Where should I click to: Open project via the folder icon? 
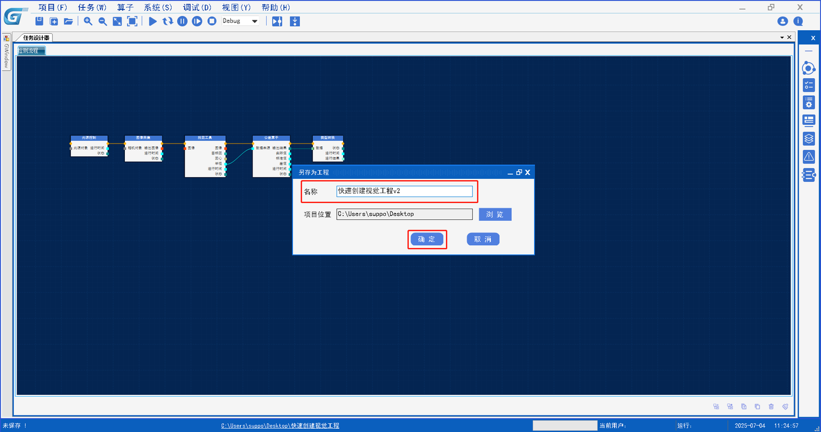(68, 21)
